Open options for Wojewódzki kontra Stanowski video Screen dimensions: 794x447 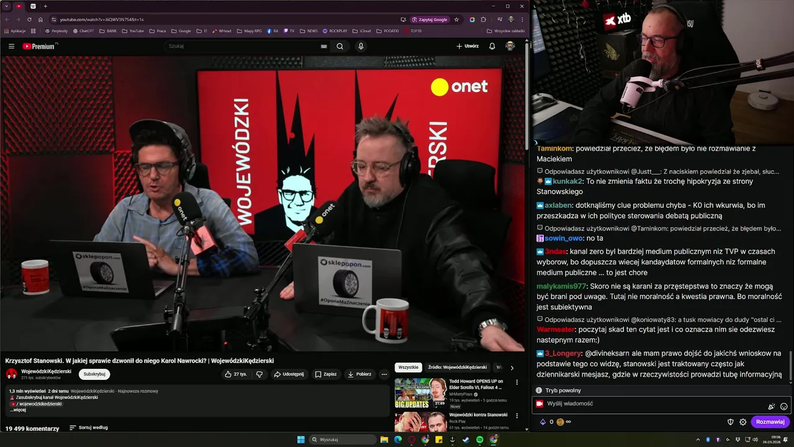[517, 416]
